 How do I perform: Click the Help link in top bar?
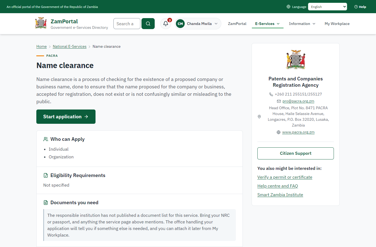(360, 7)
